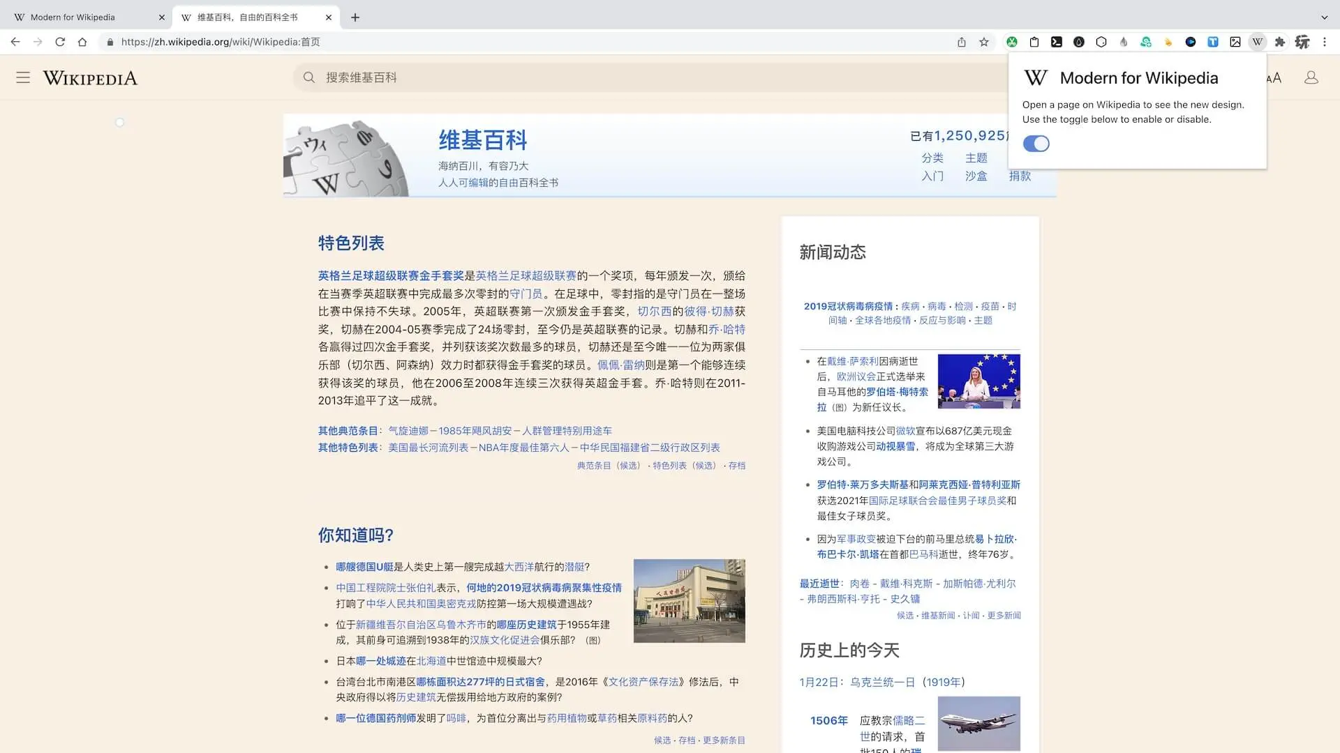Click the browser address bar URL
1340x753 pixels.
click(x=221, y=42)
